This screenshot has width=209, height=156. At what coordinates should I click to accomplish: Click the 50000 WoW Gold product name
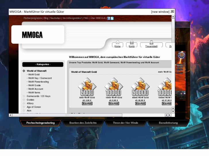140,97
